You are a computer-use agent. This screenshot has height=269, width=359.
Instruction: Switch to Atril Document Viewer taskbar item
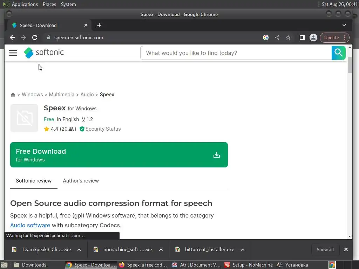(x=196, y=265)
